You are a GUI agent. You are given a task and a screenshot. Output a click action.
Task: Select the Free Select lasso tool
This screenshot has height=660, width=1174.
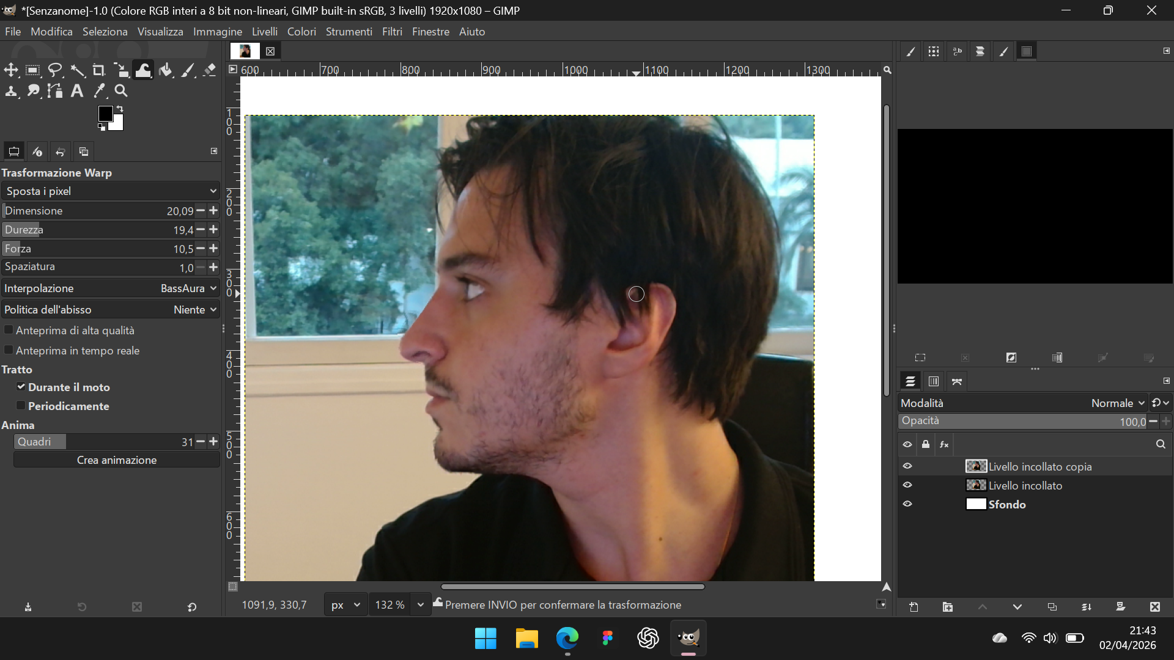[x=55, y=70]
